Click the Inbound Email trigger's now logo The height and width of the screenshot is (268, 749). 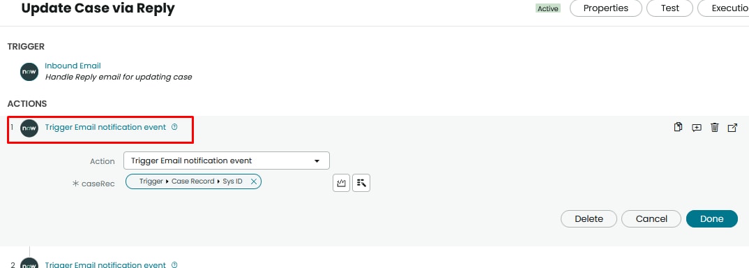29,72
